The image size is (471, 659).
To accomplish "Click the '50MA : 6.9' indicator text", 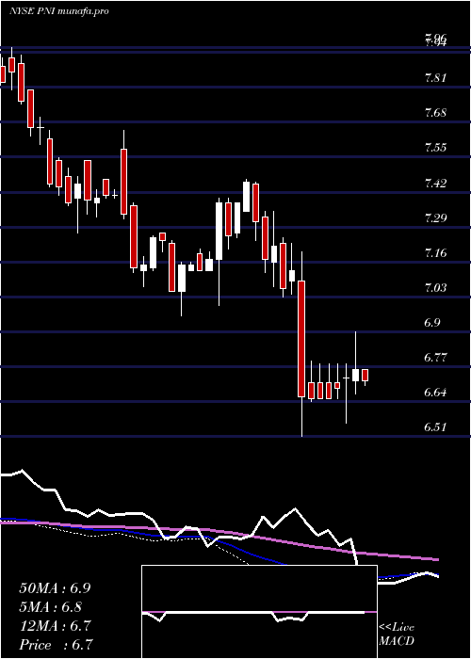I will tap(55, 588).
